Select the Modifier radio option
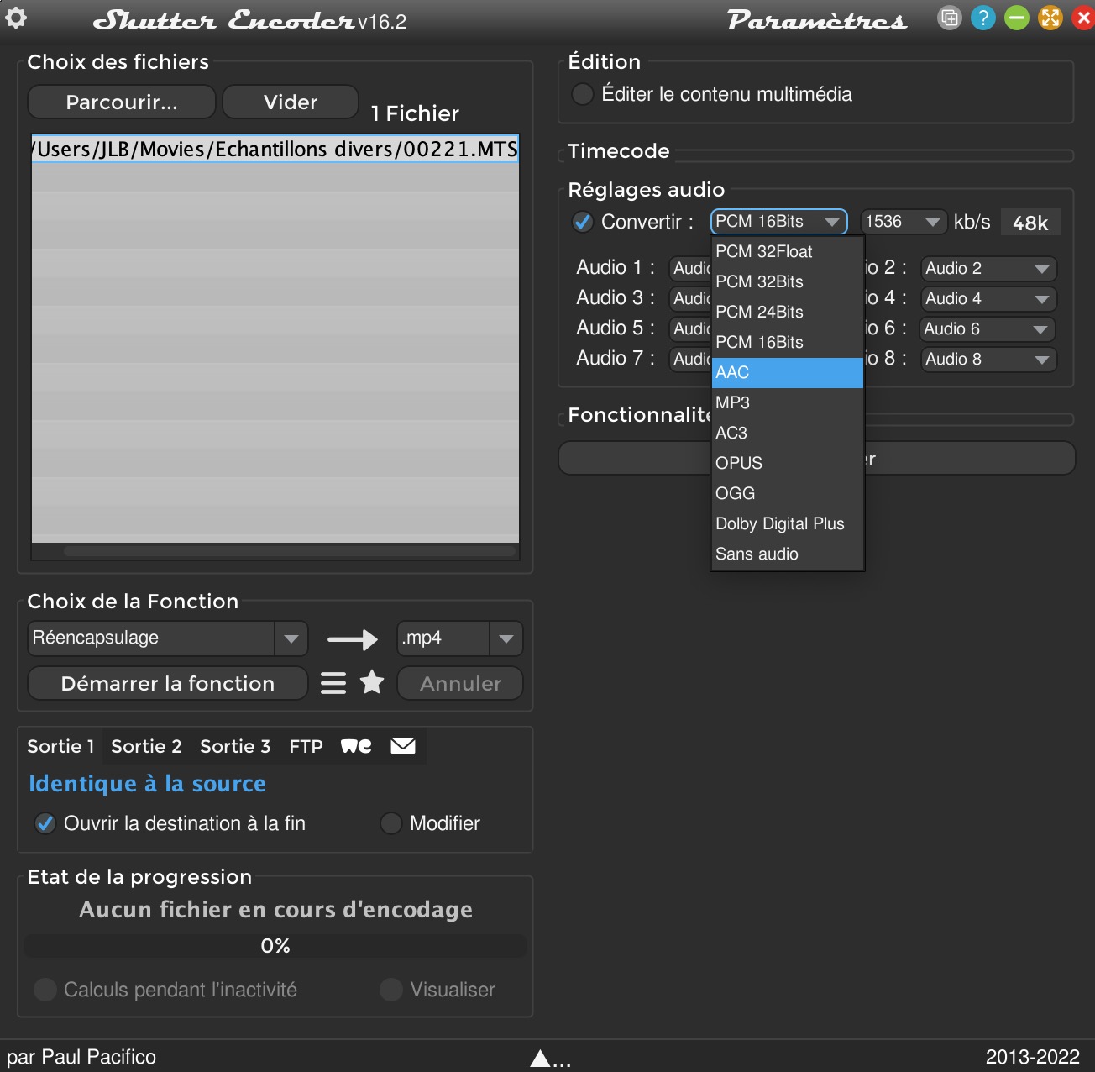 [x=390, y=823]
